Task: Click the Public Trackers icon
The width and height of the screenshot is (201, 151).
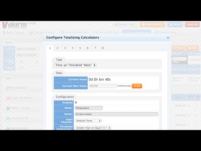Action: (x=8, y=108)
